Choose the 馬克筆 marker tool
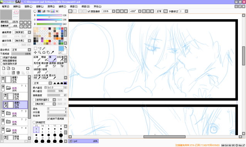 [37, 65]
